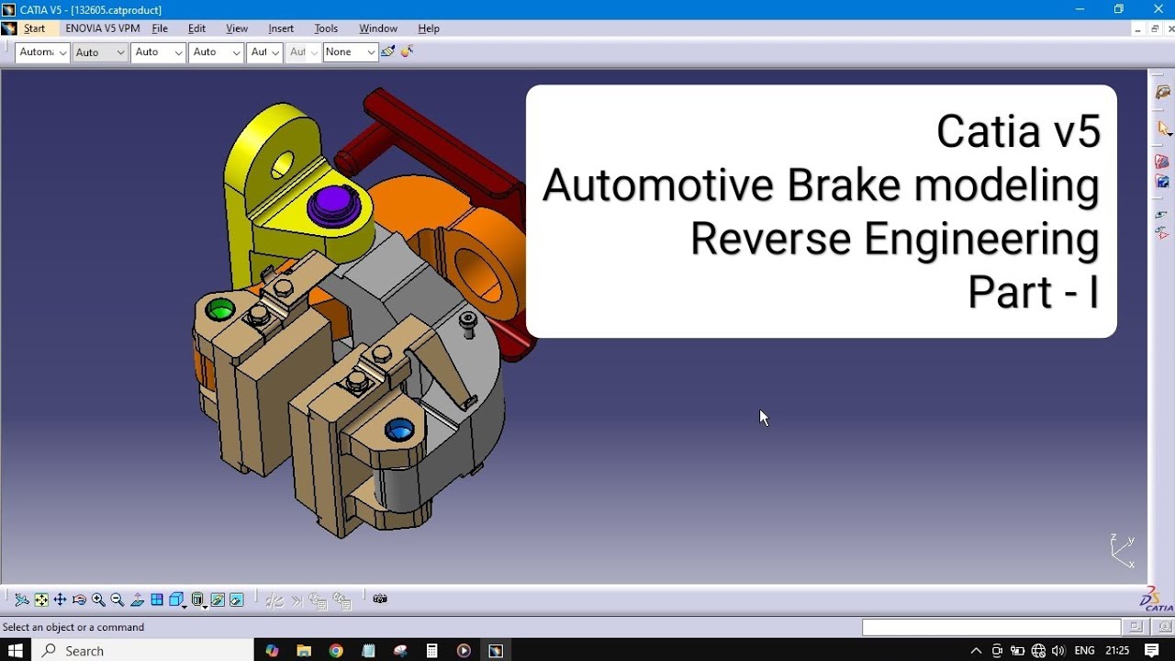Click the power input command field
Screen dimensions: 1175x661
pos(991,627)
